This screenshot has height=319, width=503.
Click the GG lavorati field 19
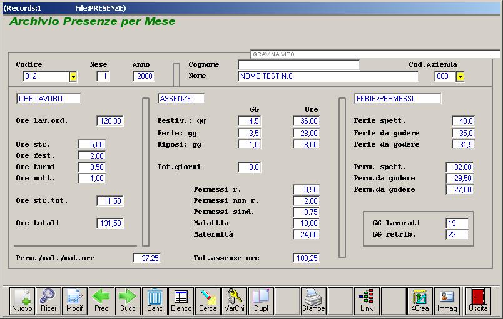[457, 223]
